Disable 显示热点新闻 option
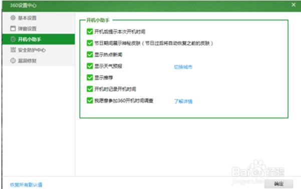The image size is (301, 189). click(90, 54)
